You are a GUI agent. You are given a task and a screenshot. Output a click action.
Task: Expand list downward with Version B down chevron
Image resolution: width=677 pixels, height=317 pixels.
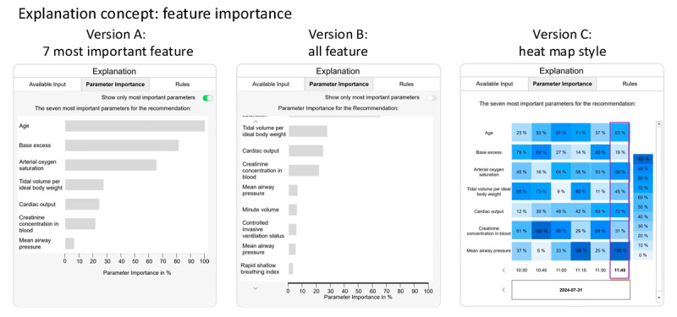pos(256,287)
